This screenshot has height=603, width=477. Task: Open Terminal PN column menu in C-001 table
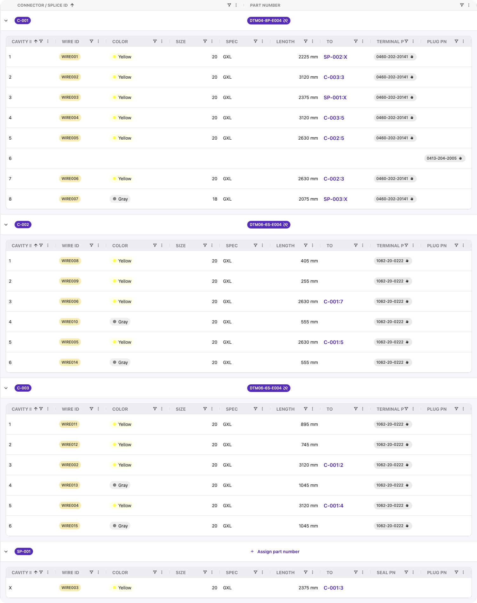coord(413,41)
